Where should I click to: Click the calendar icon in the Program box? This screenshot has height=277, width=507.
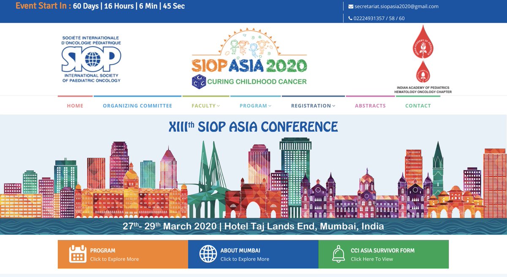[x=78, y=254]
